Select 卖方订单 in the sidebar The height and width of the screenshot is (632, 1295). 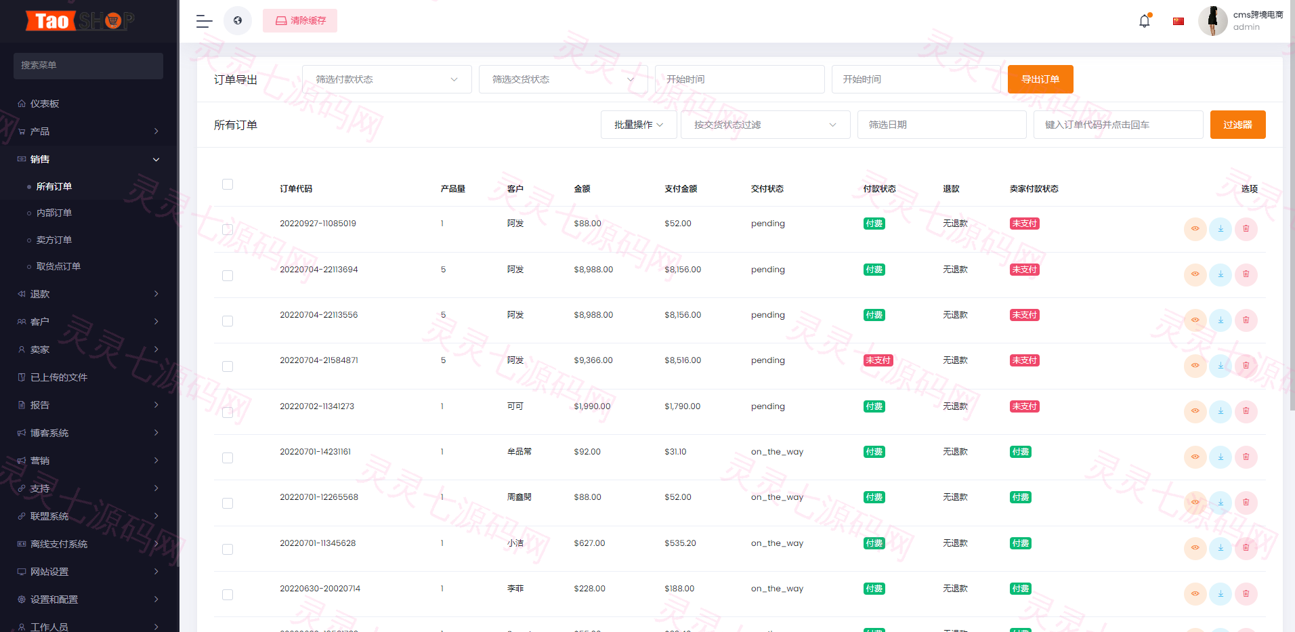pyautogui.click(x=54, y=240)
